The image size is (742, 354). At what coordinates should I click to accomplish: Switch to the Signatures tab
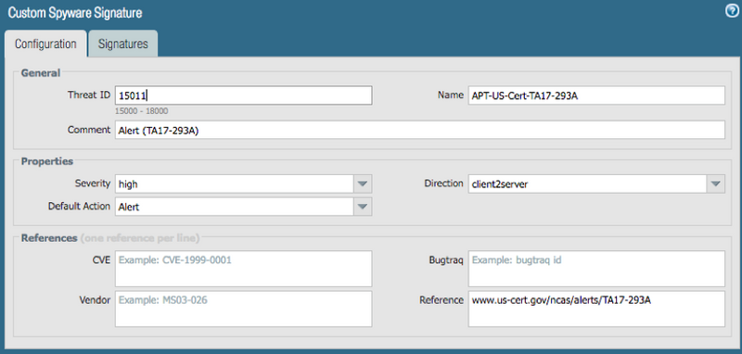coord(123,44)
